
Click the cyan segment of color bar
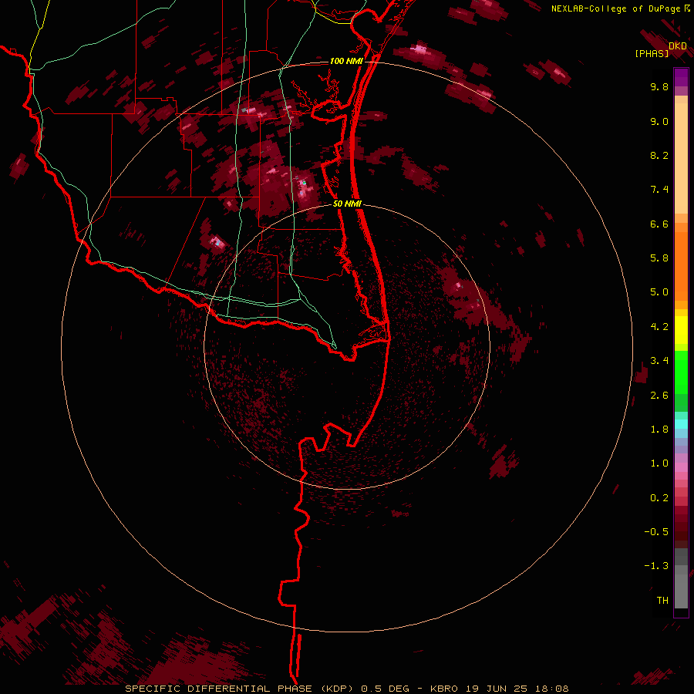click(681, 424)
